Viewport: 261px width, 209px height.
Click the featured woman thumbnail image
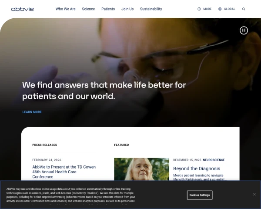(x=141, y=169)
